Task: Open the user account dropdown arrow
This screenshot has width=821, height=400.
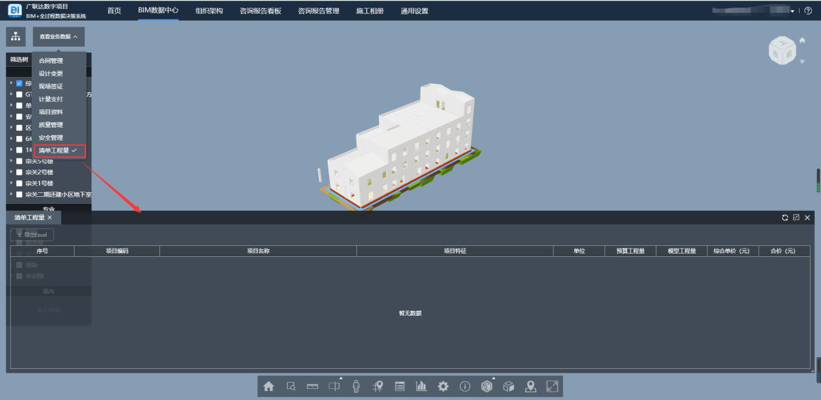Action: [792, 12]
